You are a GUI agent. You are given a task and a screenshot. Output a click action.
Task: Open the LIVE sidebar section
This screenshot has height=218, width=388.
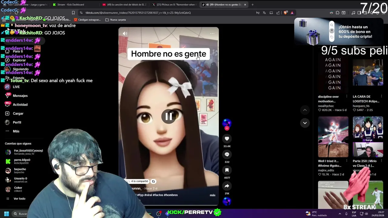point(16,87)
